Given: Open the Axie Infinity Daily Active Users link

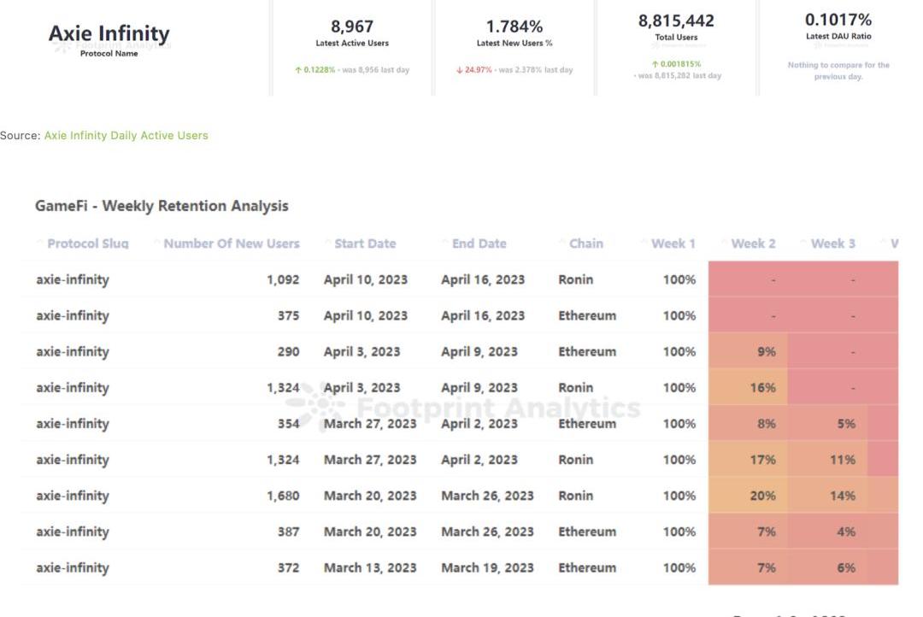Looking at the screenshot, I should [126, 135].
